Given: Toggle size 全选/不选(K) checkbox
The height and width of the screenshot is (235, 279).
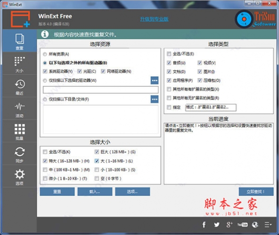Looking at the screenshot, I should (45, 152).
